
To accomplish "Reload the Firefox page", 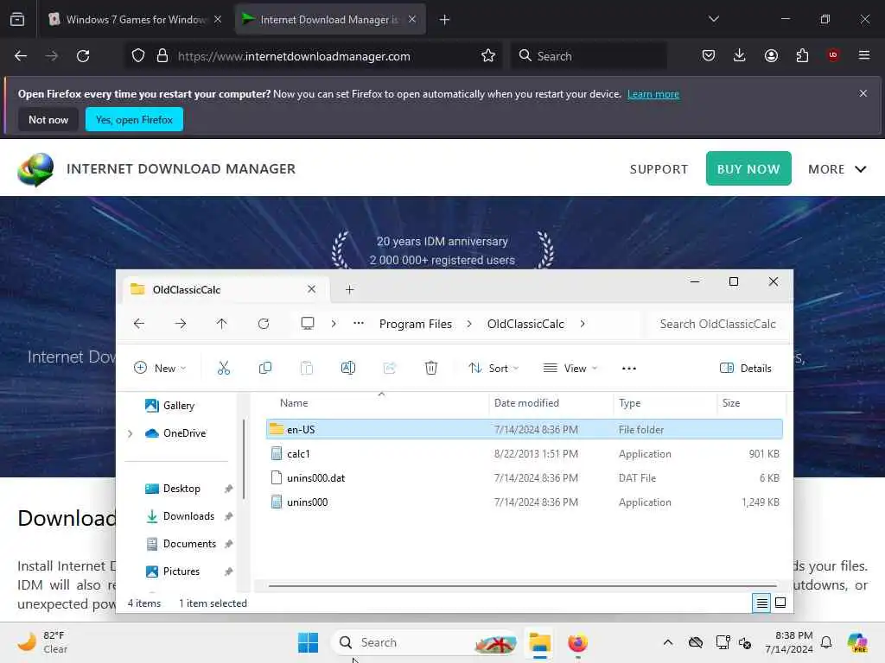I will [83, 56].
